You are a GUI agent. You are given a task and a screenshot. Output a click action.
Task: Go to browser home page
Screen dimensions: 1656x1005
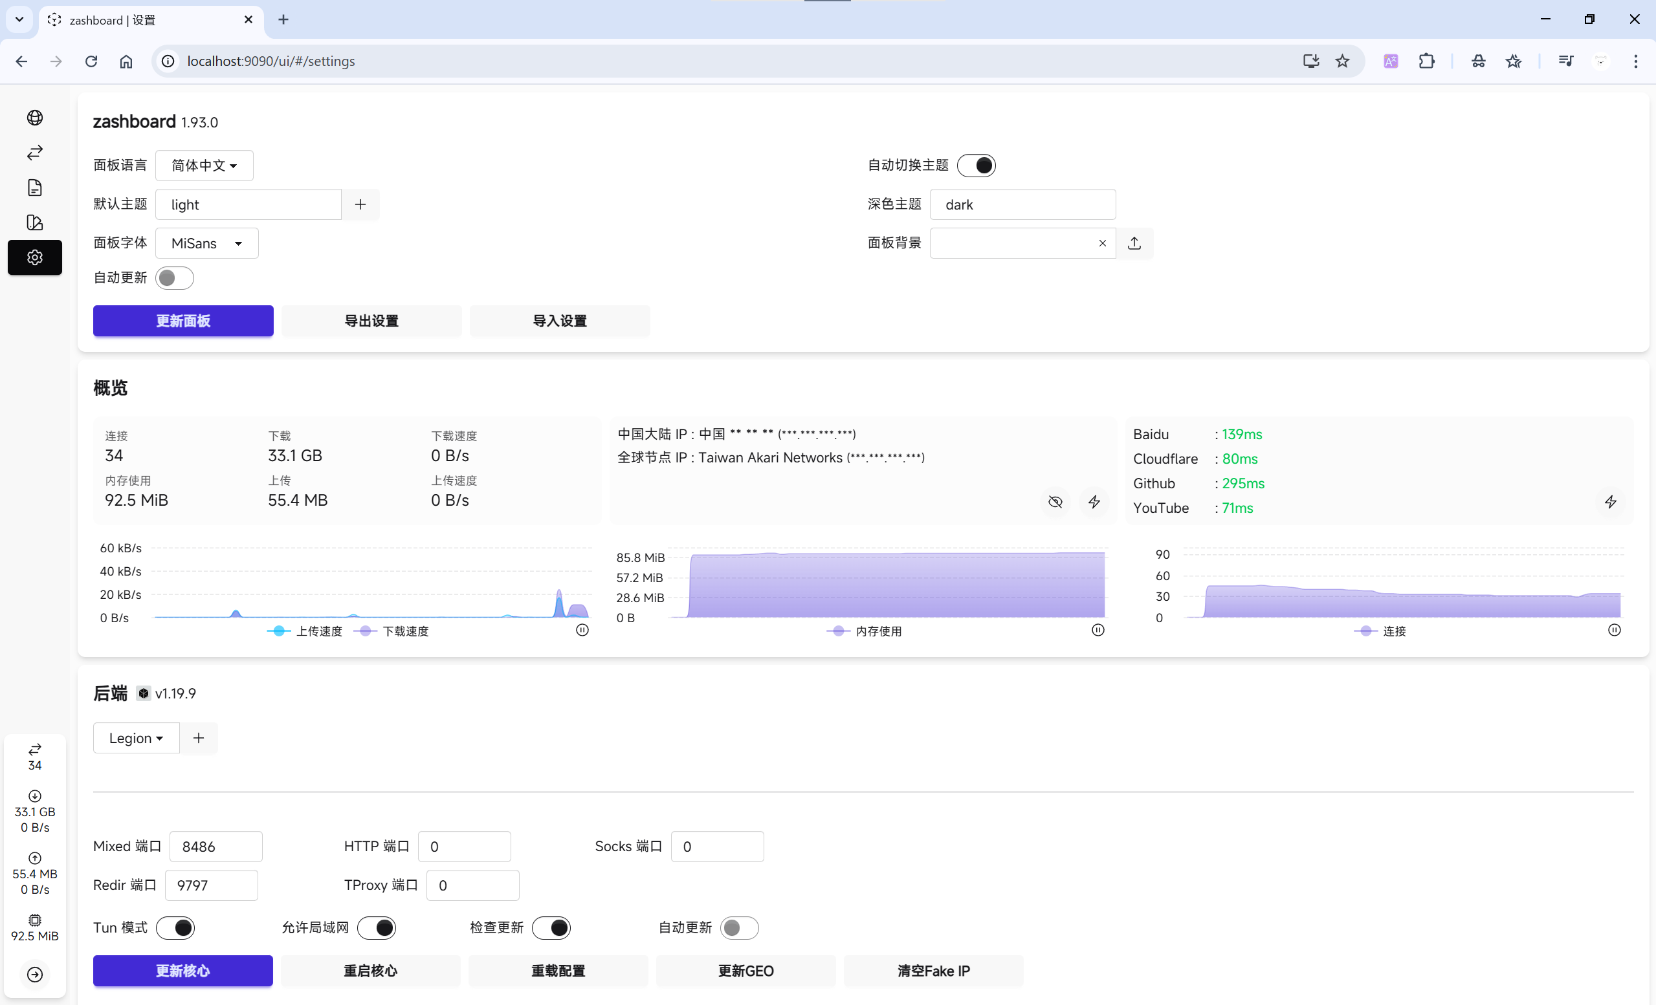click(126, 61)
